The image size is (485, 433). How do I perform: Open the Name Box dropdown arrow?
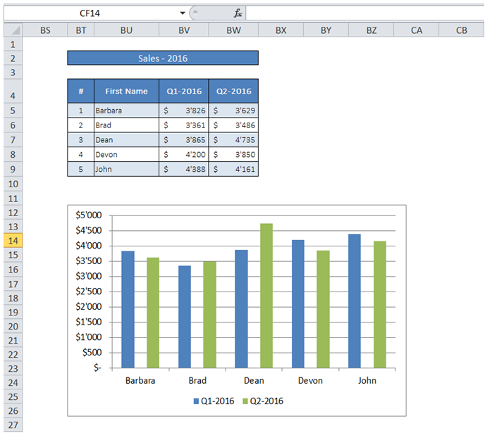[x=183, y=13]
